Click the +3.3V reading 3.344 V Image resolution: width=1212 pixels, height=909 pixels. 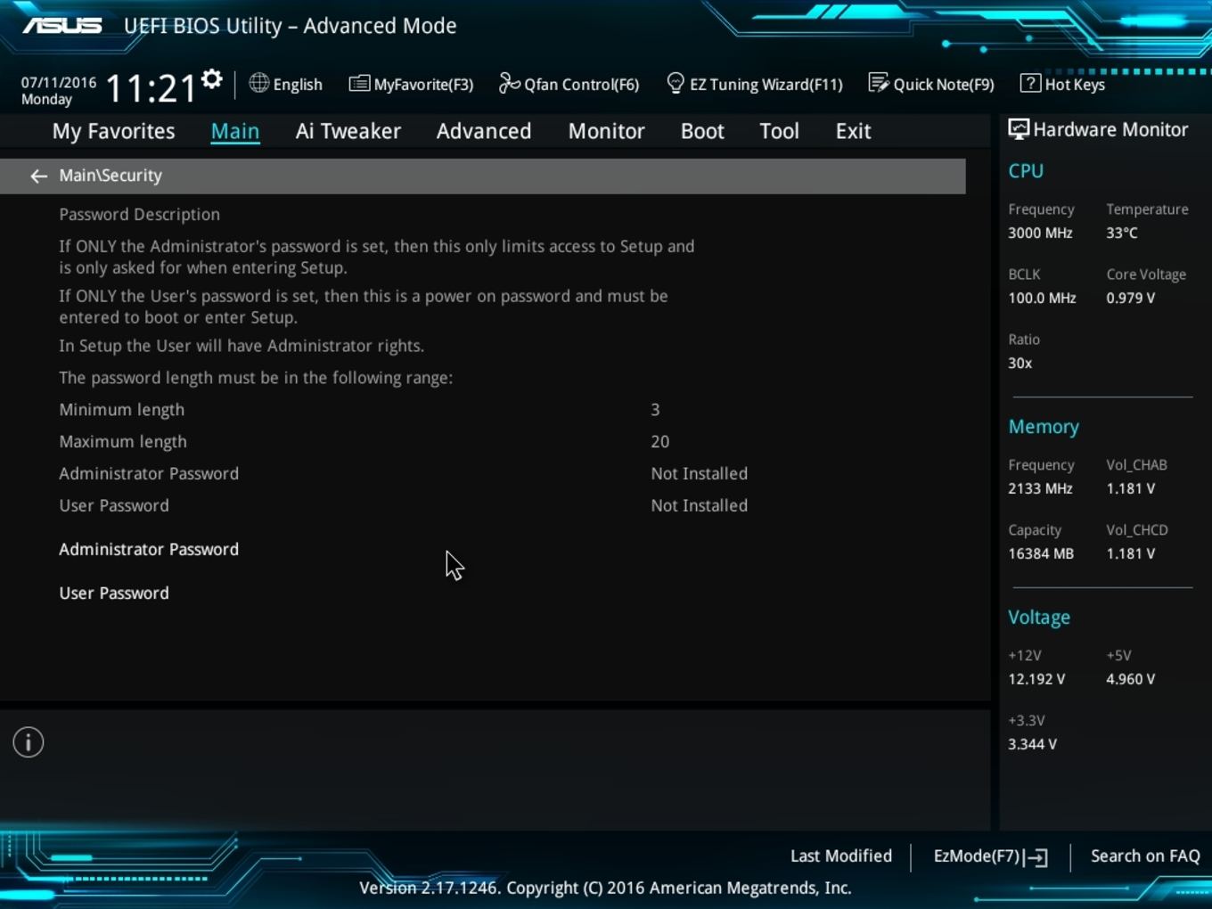[x=1032, y=744]
